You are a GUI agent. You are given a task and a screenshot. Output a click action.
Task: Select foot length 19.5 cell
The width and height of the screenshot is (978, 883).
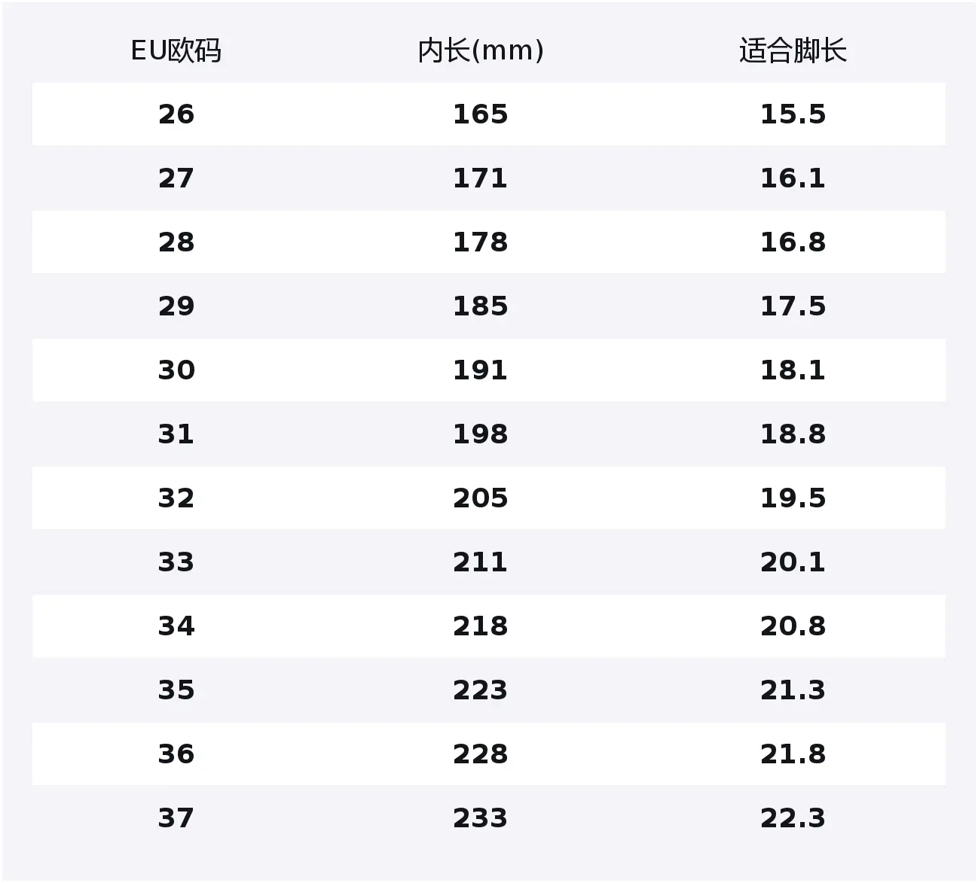click(x=793, y=498)
